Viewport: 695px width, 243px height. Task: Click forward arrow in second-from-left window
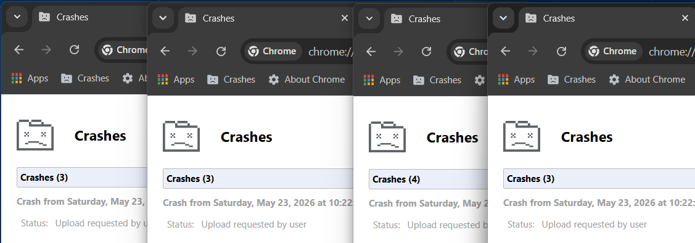[x=192, y=51]
